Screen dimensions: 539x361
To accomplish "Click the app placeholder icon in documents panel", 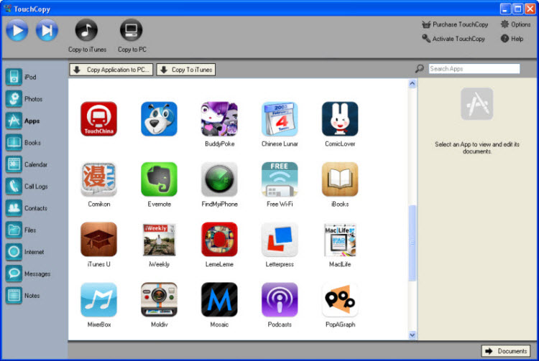I will pos(476,103).
